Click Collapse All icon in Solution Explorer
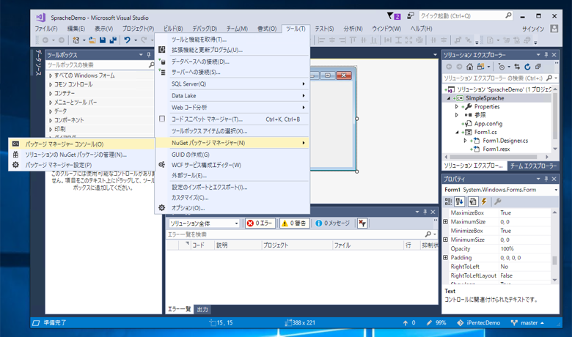572x337 pixels. [x=538, y=67]
